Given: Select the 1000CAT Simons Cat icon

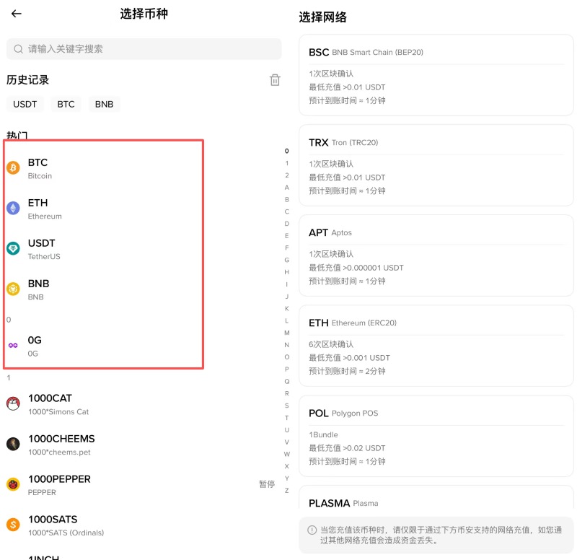Looking at the screenshot, I should click(12, 403).
